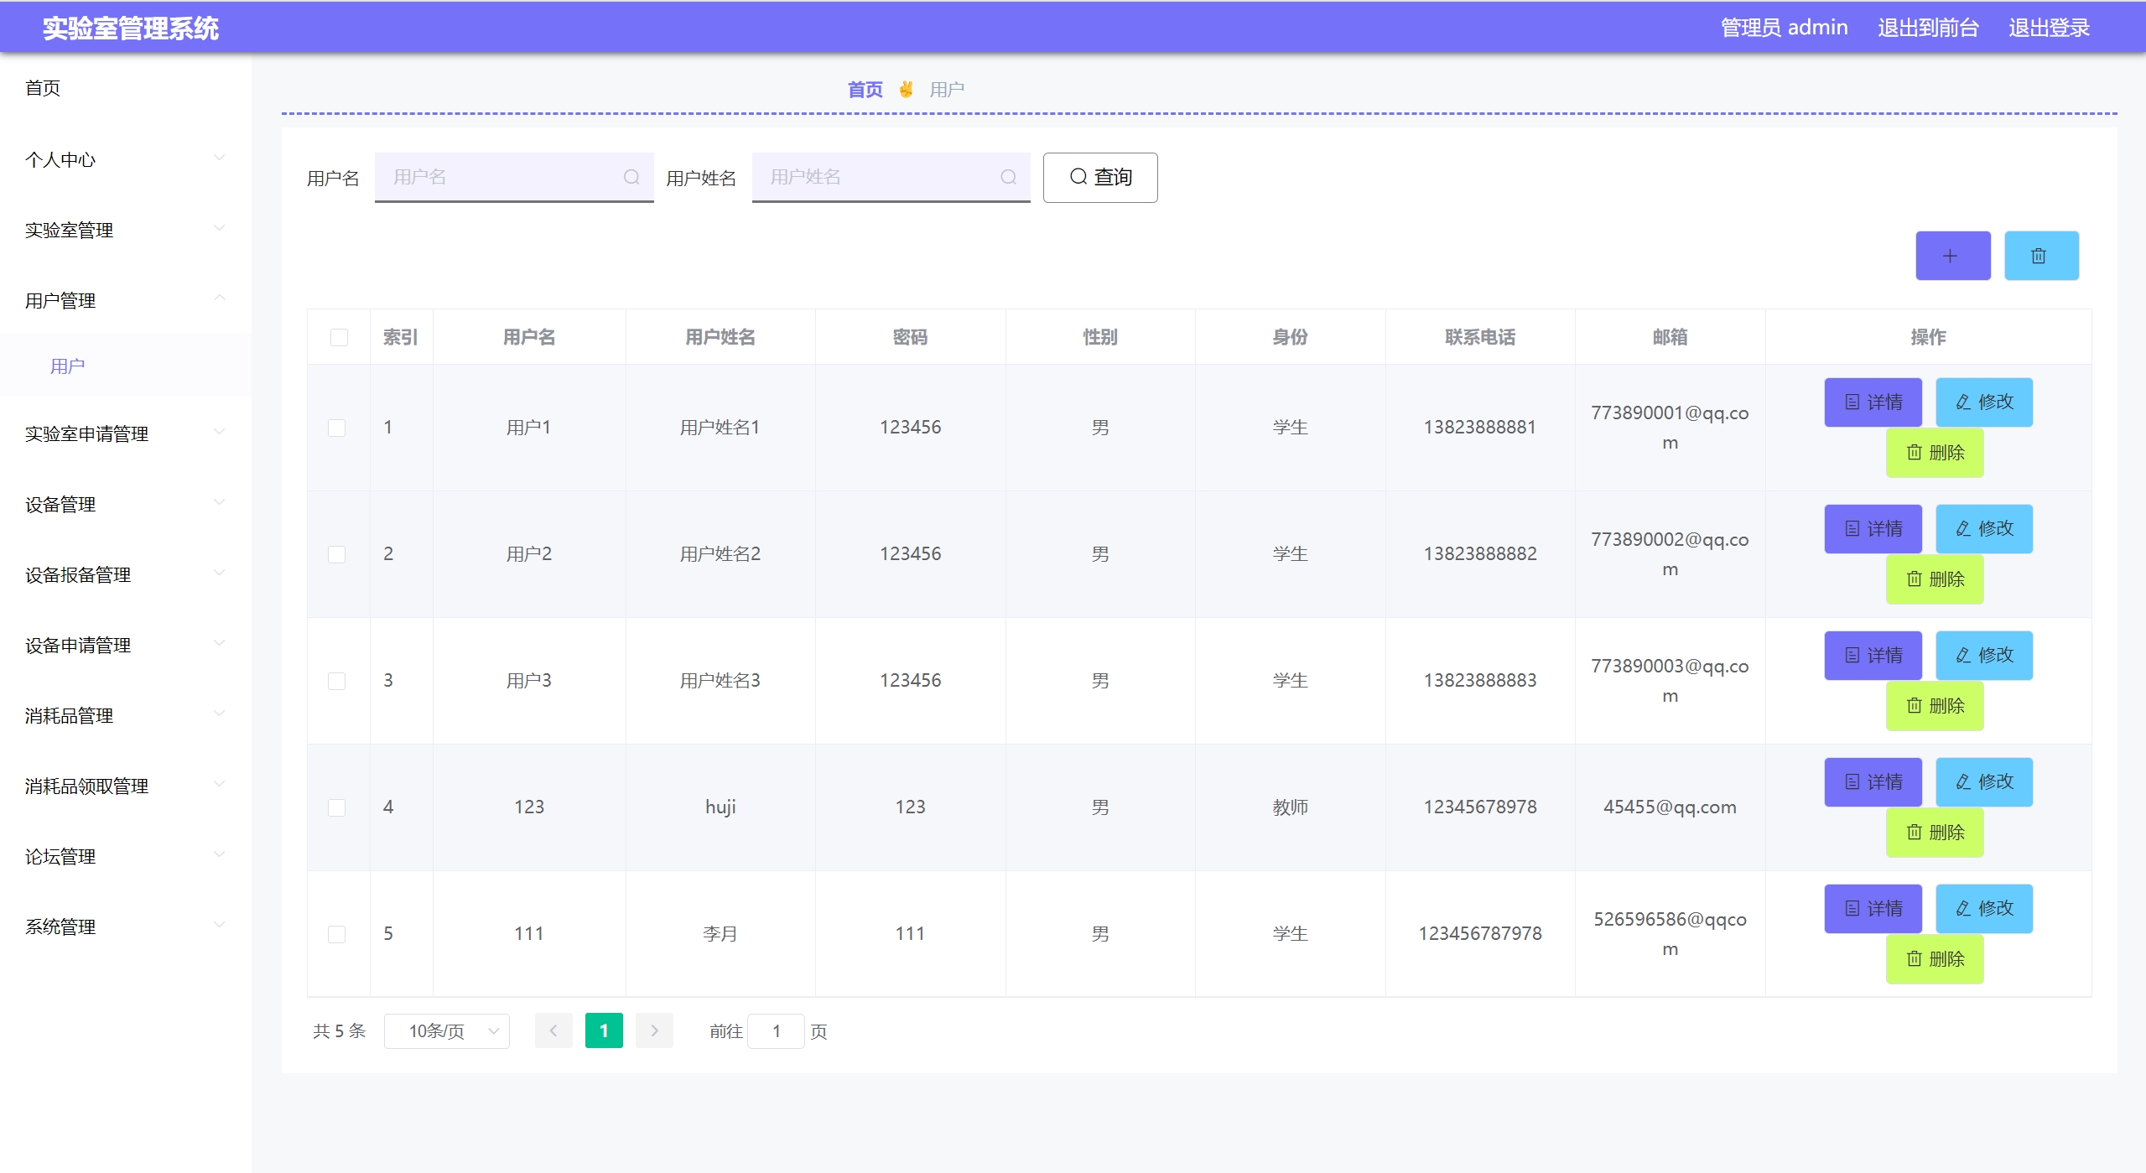The height and width of the screenshot is (1173, 2146).
Task: Select the checkbox for 李月 row
Action: point(336,934)
